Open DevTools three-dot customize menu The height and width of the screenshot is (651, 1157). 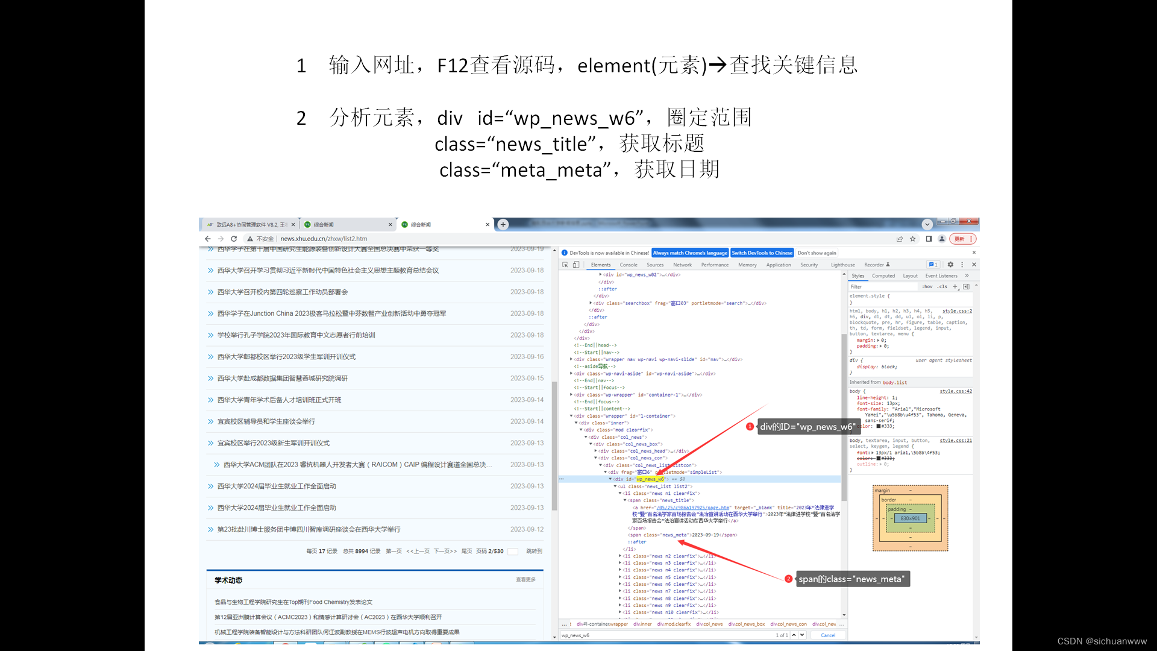[x=962, y=265]
